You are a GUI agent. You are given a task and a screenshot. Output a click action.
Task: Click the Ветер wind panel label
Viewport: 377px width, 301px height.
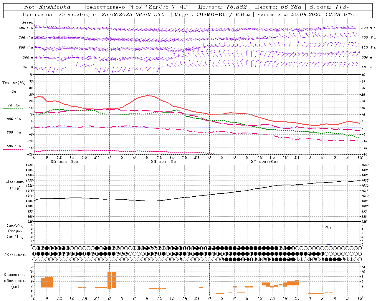tap(27, 22)
